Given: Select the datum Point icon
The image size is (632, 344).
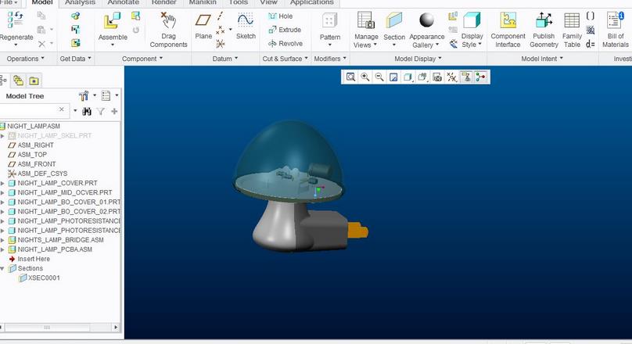Looking at the screenshot, I should pyautogui.click(x=220, y=30).
